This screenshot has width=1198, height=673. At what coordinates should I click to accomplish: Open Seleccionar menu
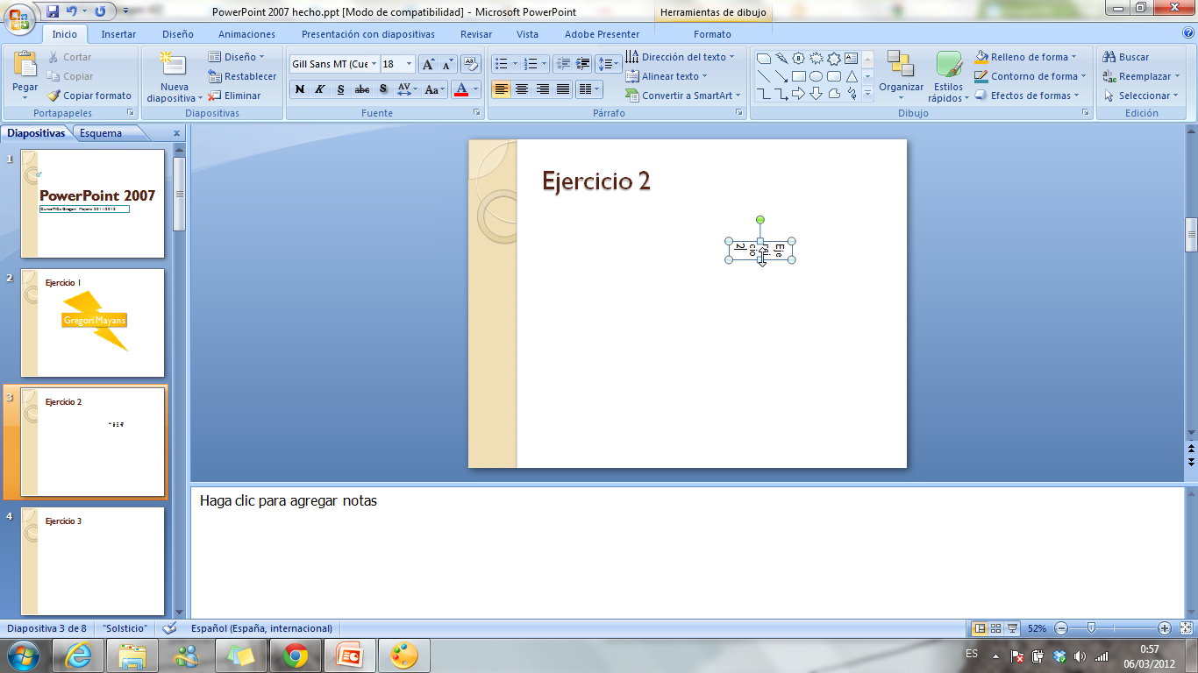click(x=1140, y=96)
